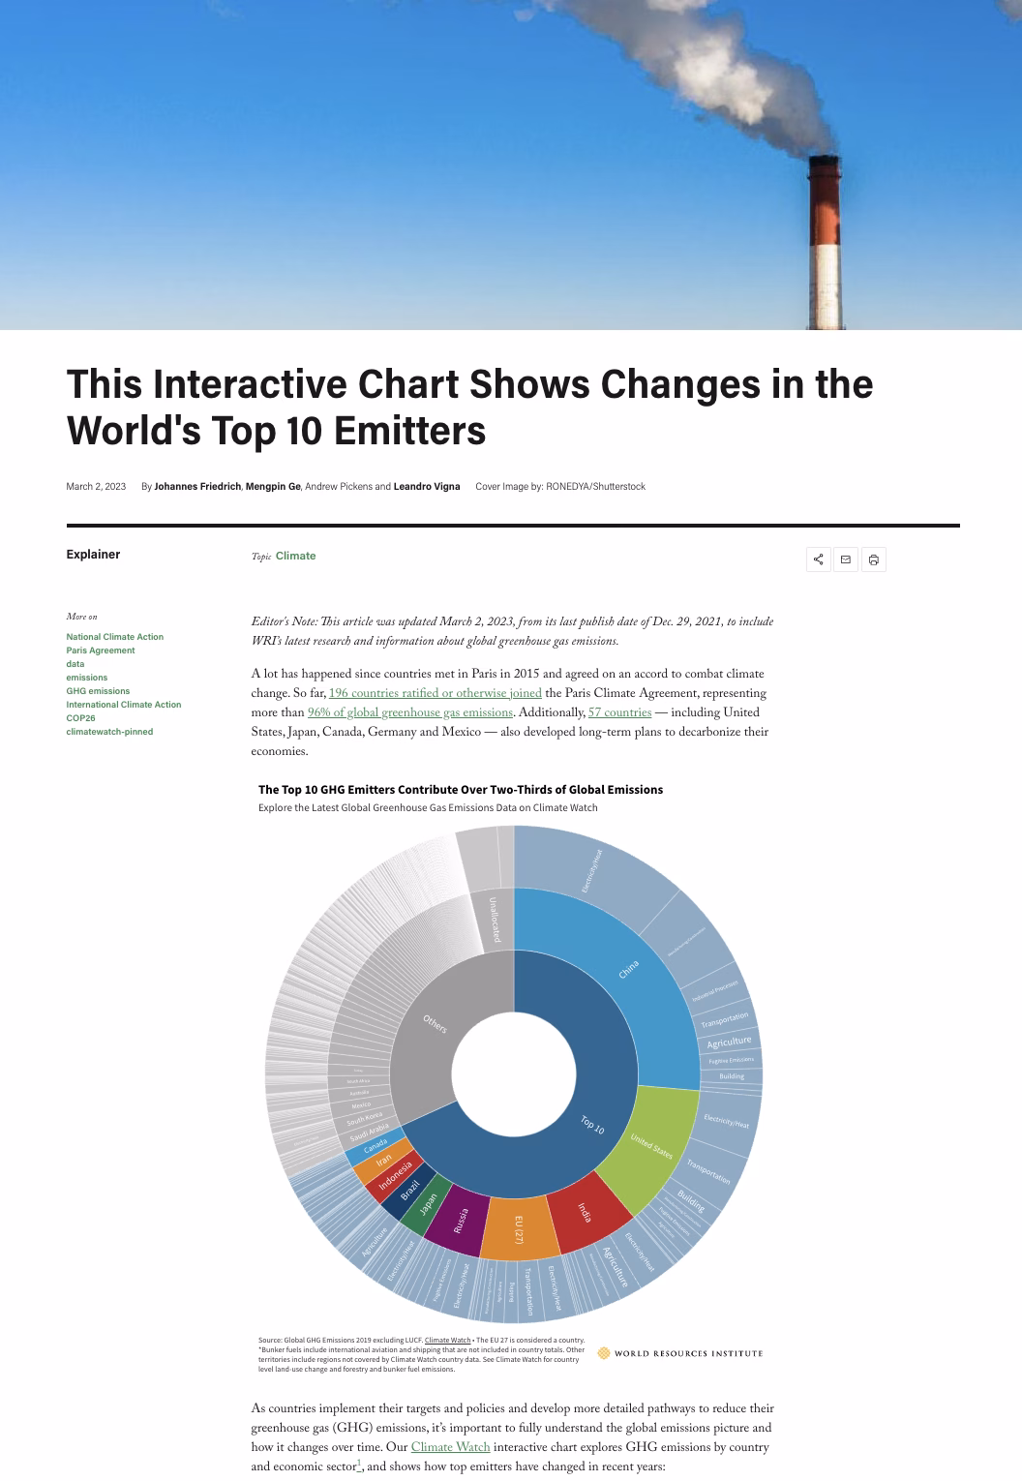Click the share icon button
1022x1481 pixels.
(x=818, y=559)
